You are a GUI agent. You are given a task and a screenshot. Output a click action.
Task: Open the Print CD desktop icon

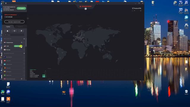175,3
